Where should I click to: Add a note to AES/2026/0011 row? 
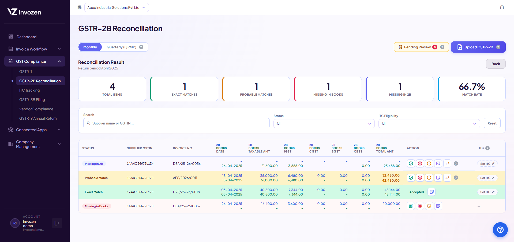click(438, 178)
